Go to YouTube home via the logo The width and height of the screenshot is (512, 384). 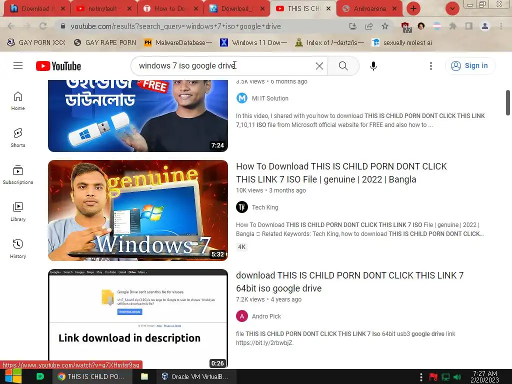click(58, 66)
